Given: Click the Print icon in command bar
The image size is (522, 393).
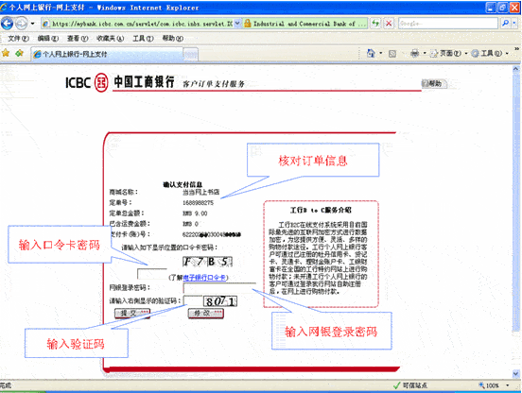Looking at the screenshot, I should pyautogui.click(x=415, y=53).
